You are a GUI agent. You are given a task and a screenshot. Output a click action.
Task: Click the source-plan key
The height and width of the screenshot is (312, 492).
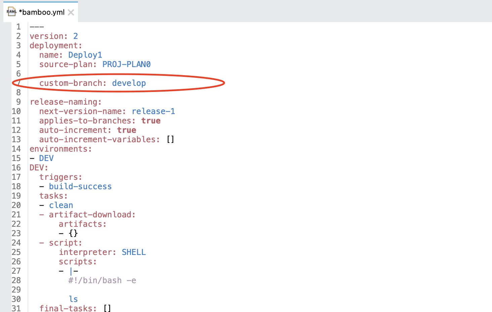click(x=68, y=64)
